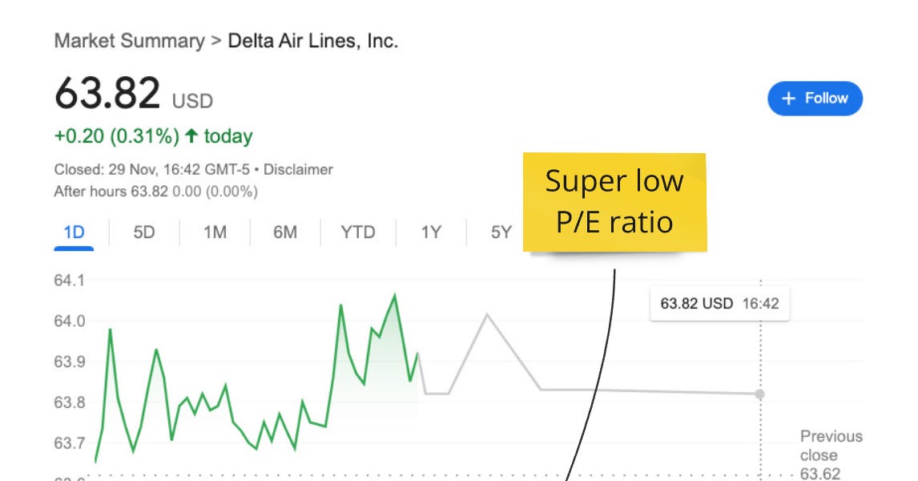Click the Delta Air Lines, Inc. breadcrumb
Screen dimensions: 918x481
[x=314, y=40]
